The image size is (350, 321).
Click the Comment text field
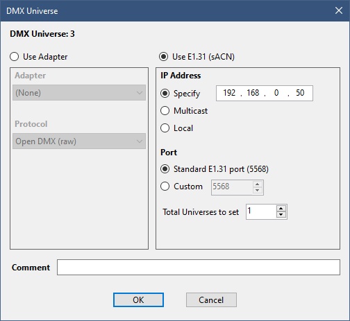click(199, 267)
